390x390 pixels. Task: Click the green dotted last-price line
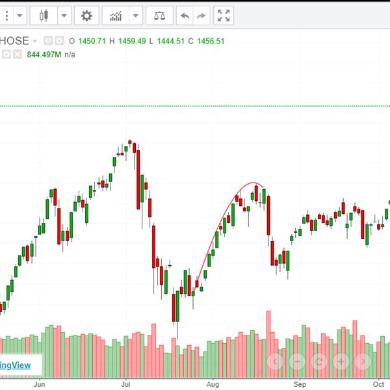click(x=195, y=106)
